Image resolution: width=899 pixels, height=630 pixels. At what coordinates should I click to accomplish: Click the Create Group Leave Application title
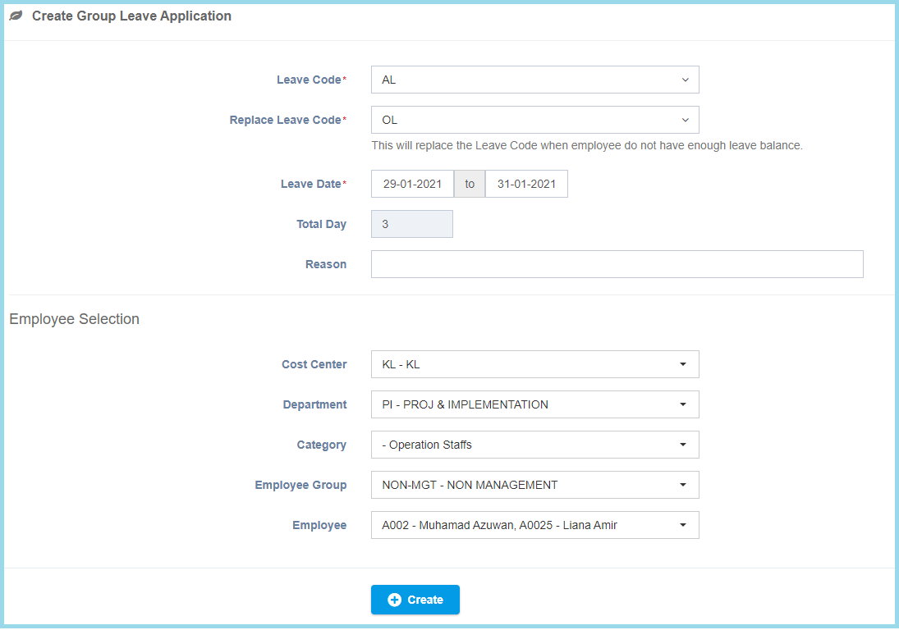[131, 16]
